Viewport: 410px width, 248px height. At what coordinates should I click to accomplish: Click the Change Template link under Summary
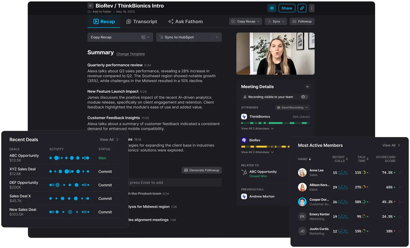pyautogui.click(x=131, y=54)
